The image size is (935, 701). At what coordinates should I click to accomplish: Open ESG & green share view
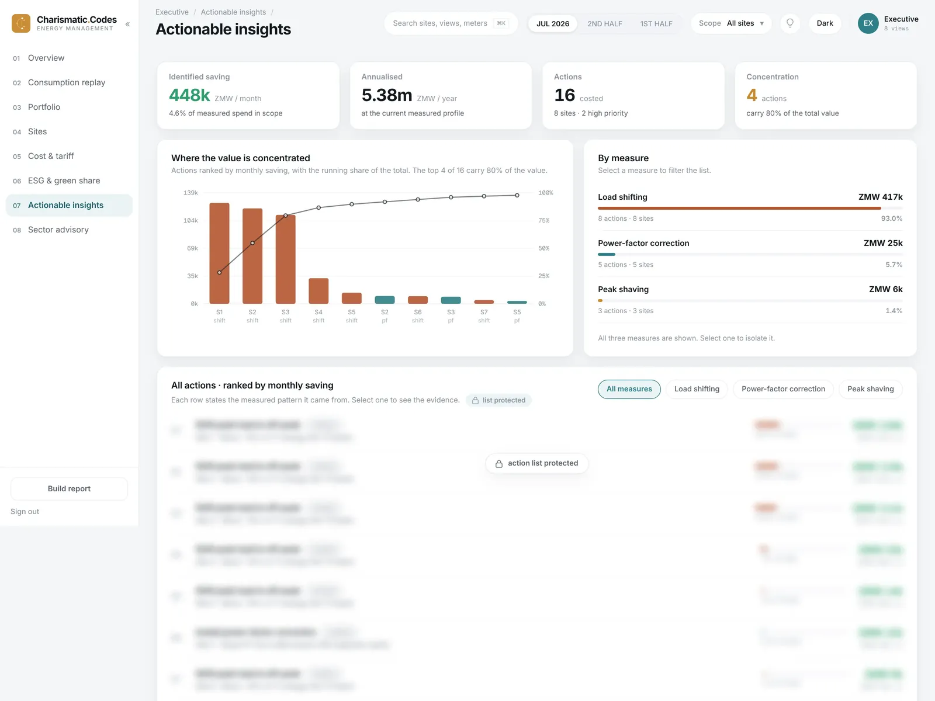[69, 181]
